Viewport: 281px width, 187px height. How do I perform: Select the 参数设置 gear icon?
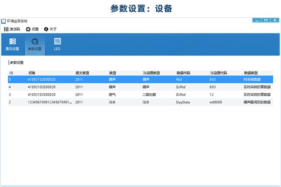(35, 42)
